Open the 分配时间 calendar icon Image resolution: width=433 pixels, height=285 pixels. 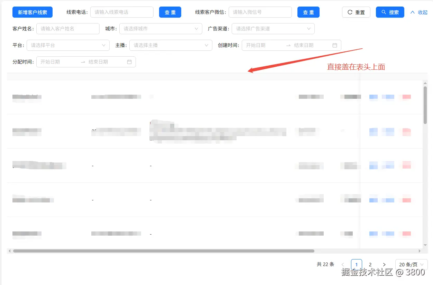click(x=130, y=62)
